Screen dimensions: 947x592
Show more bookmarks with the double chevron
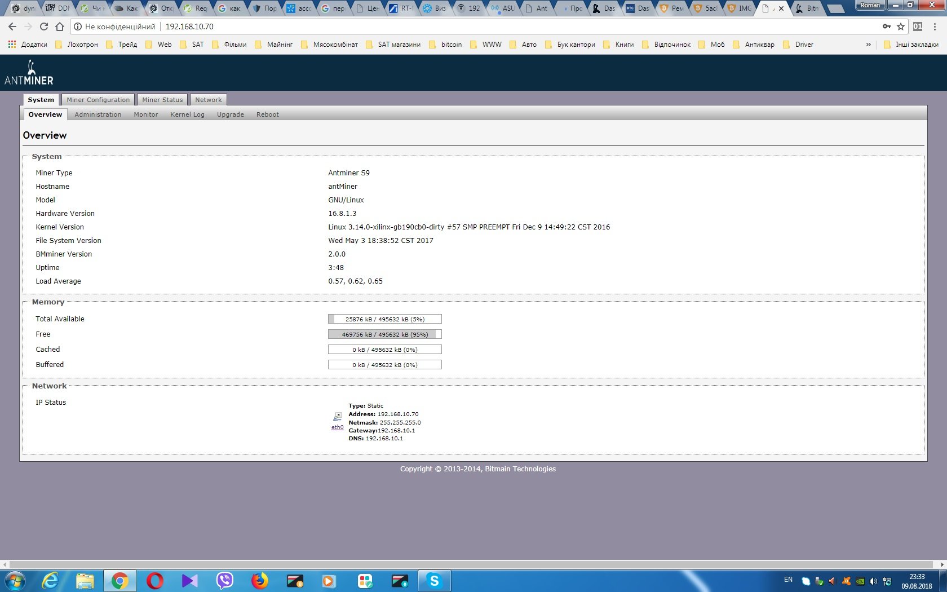(868, 45)
